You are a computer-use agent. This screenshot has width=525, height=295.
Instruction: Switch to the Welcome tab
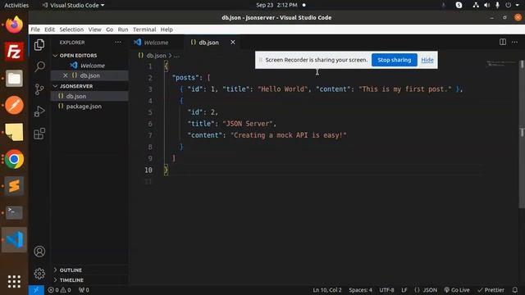157,43
